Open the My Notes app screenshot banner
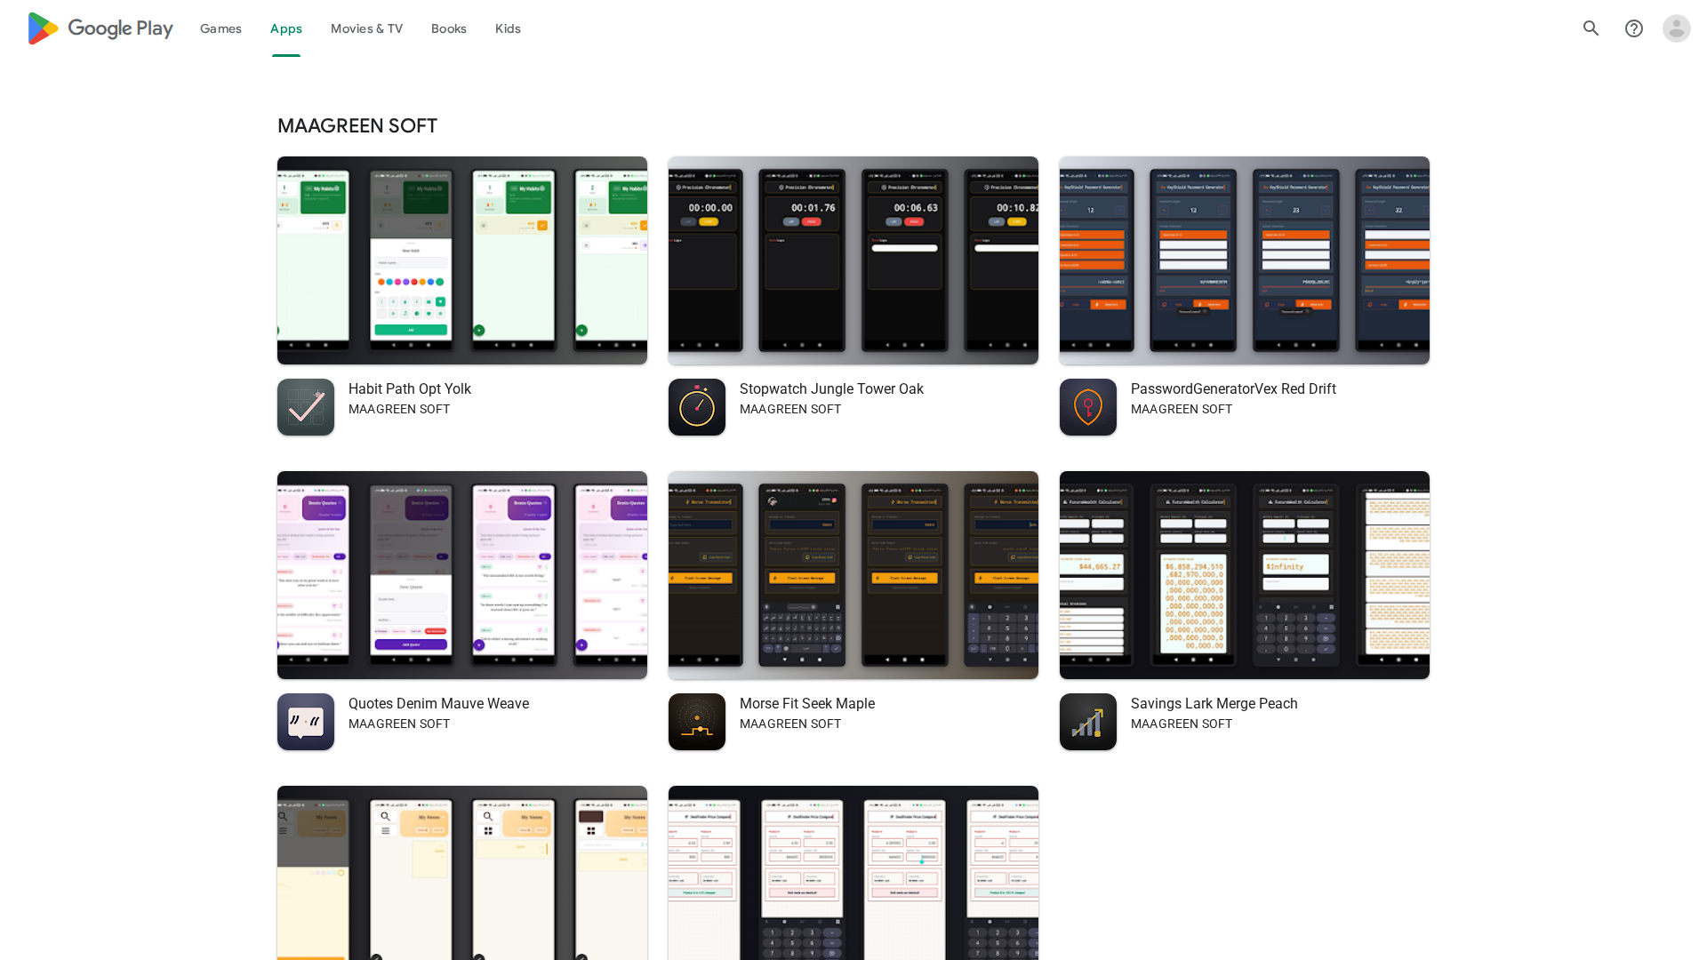1707x960 pixels. pyautogui.click(x=462, y=873)
